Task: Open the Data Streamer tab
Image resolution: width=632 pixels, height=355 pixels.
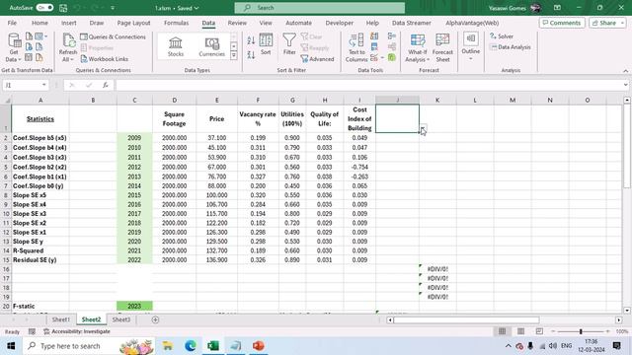Action: tap(411, 23)
